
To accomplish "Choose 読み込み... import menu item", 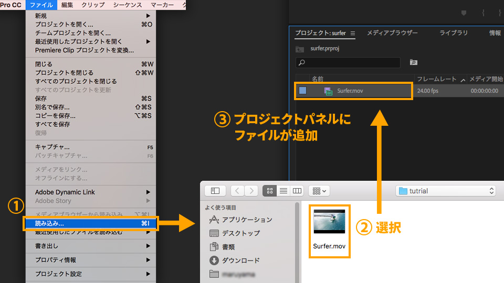I will click(x=91, y=223).
